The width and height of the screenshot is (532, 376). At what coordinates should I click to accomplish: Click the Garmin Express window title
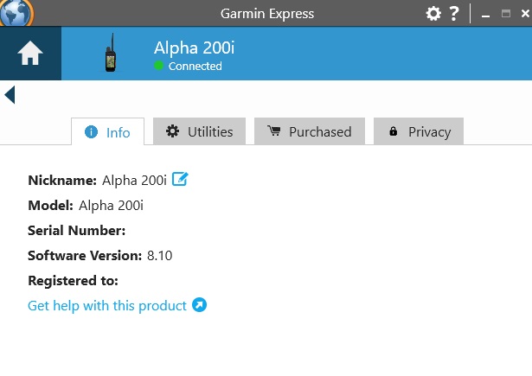click(x=266, y=13)
